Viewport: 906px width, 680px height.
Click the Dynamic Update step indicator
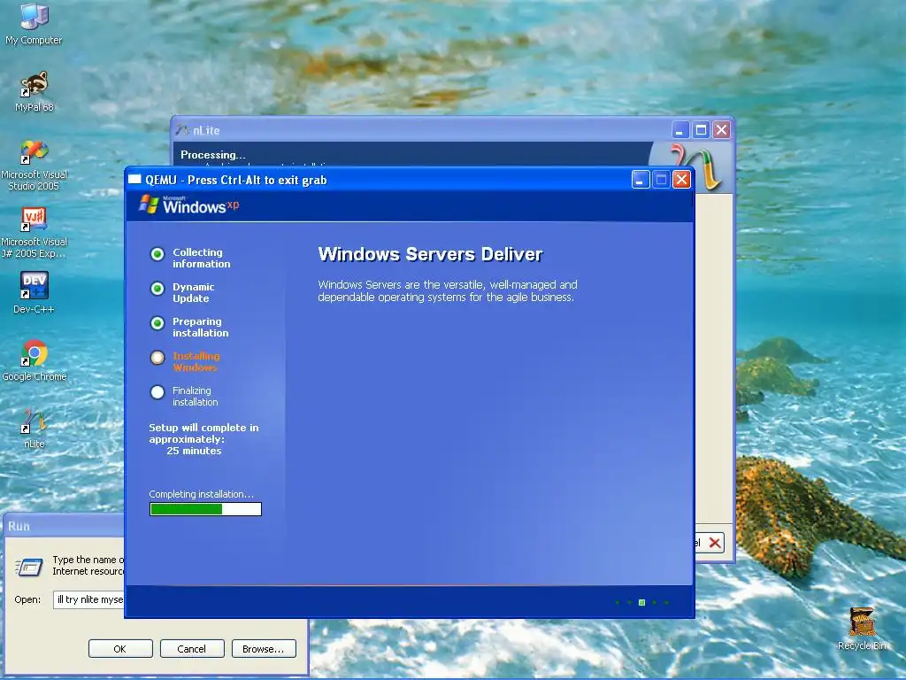pos(157,289)
